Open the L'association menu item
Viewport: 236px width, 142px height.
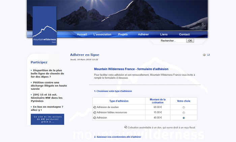click(102, 34)
